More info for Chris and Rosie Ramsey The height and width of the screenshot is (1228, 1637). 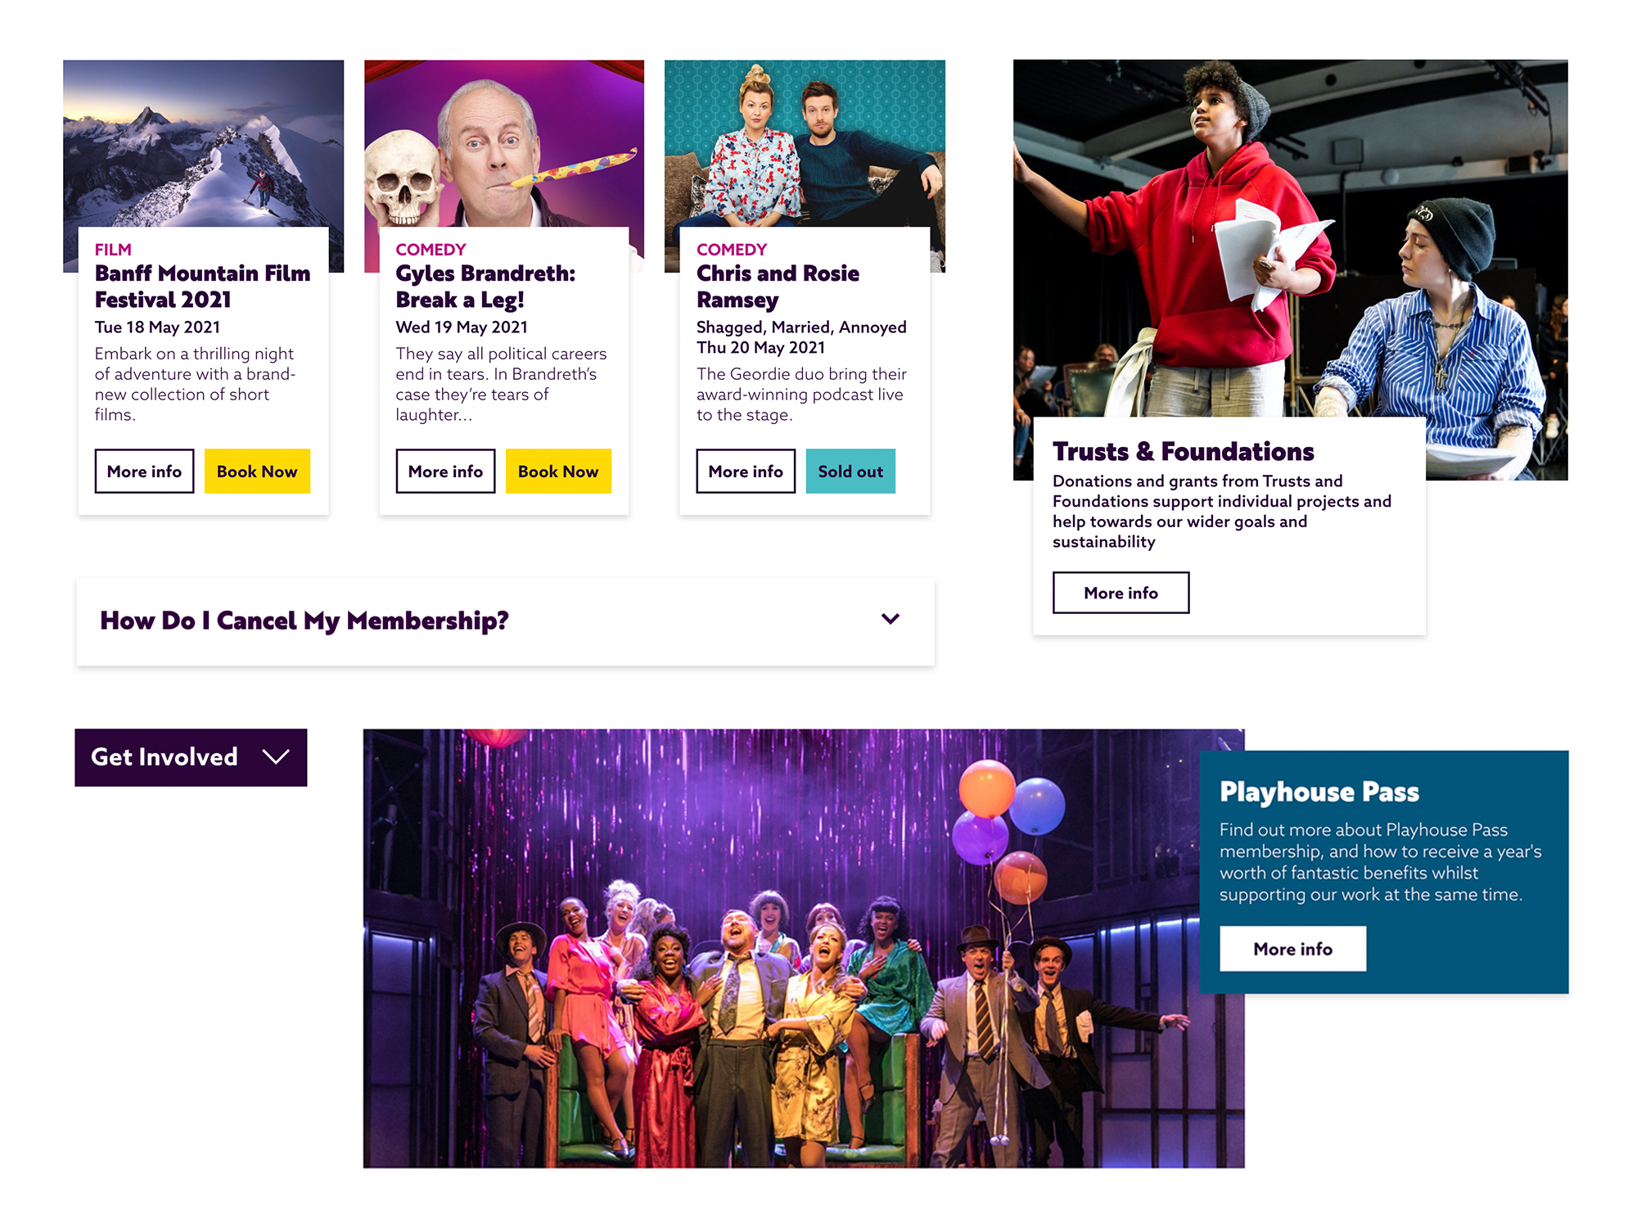746,471
